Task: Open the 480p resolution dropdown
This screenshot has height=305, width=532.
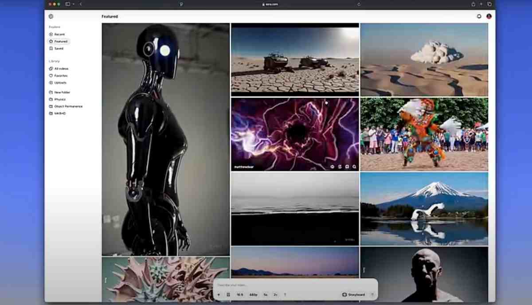Action: pos(253,294)
